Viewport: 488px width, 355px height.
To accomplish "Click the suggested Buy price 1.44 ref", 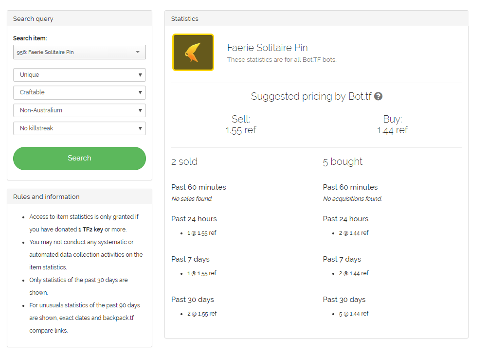I will pyautogui.click(x=392, y=130).
